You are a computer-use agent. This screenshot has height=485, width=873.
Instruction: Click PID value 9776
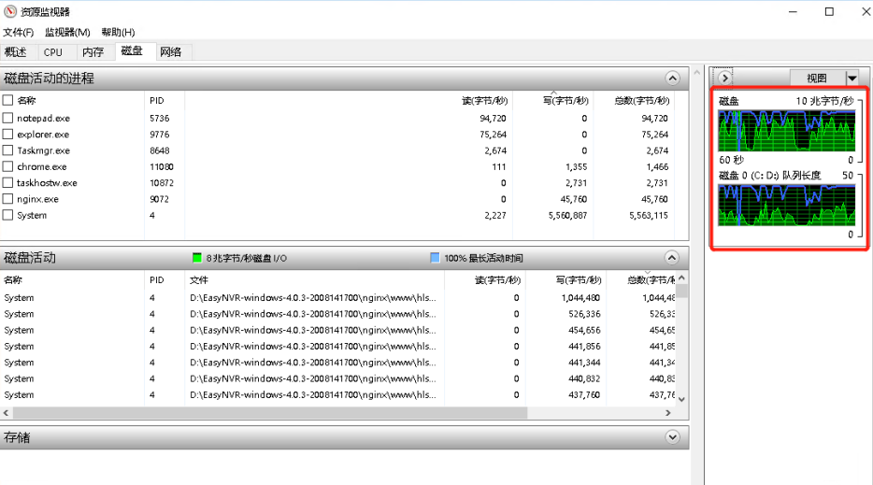[159, 135]
